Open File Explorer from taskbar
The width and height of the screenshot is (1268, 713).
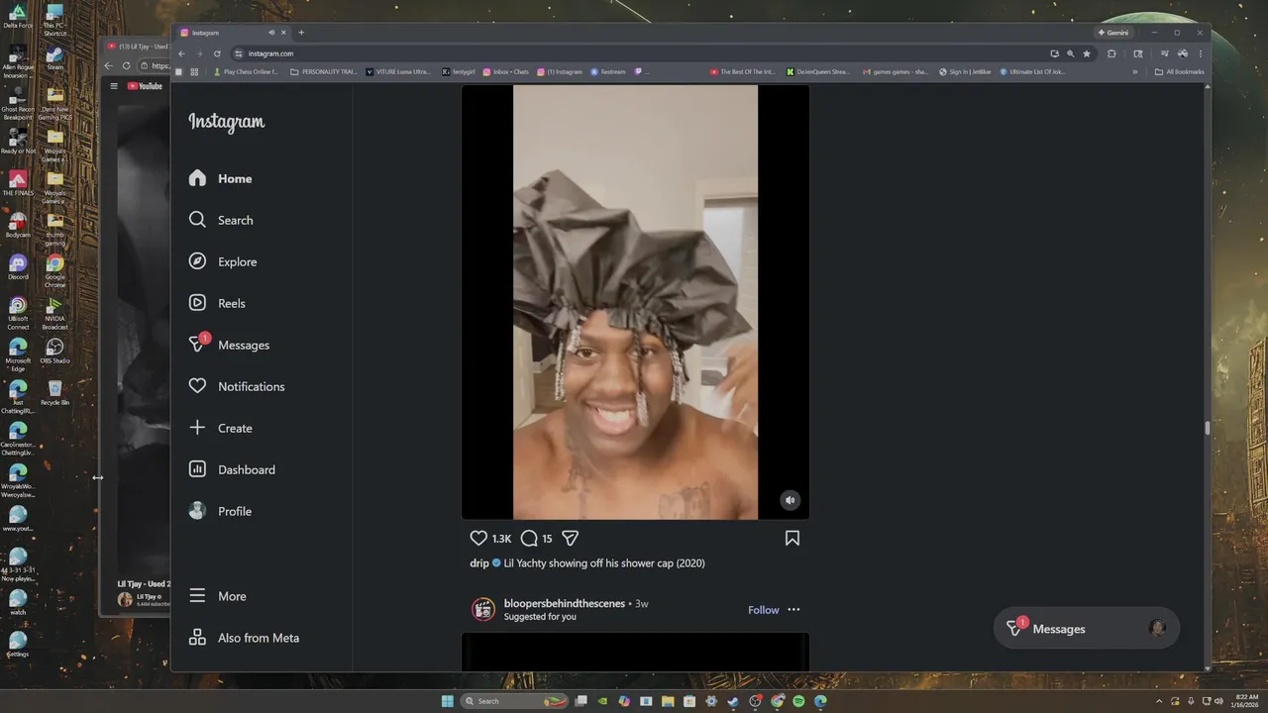(x=668, y=701)
